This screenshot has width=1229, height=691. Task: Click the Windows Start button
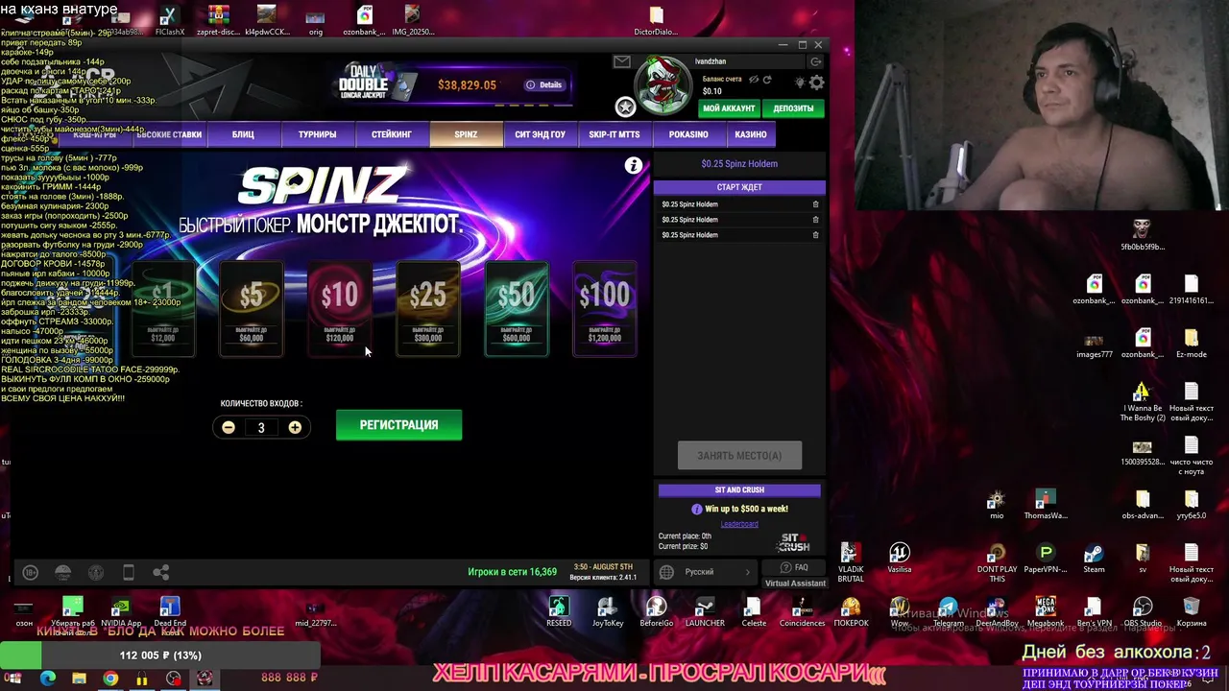[x=13, y=679]
